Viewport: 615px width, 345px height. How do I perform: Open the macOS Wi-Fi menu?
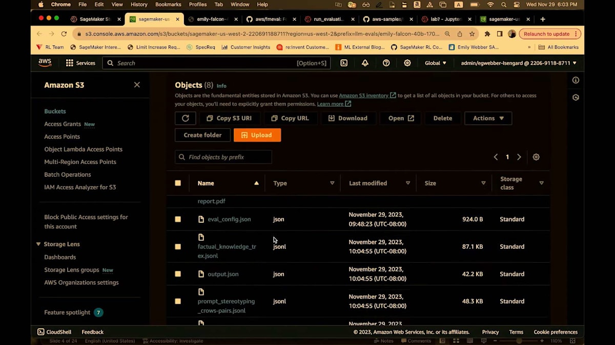[x=490, y=5]
